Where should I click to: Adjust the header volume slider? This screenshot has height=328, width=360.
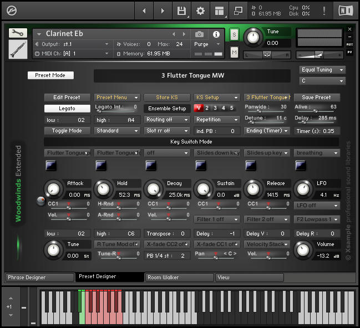[319, 55]
